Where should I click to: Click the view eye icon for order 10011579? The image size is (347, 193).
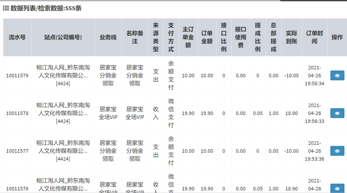(337, 75)
